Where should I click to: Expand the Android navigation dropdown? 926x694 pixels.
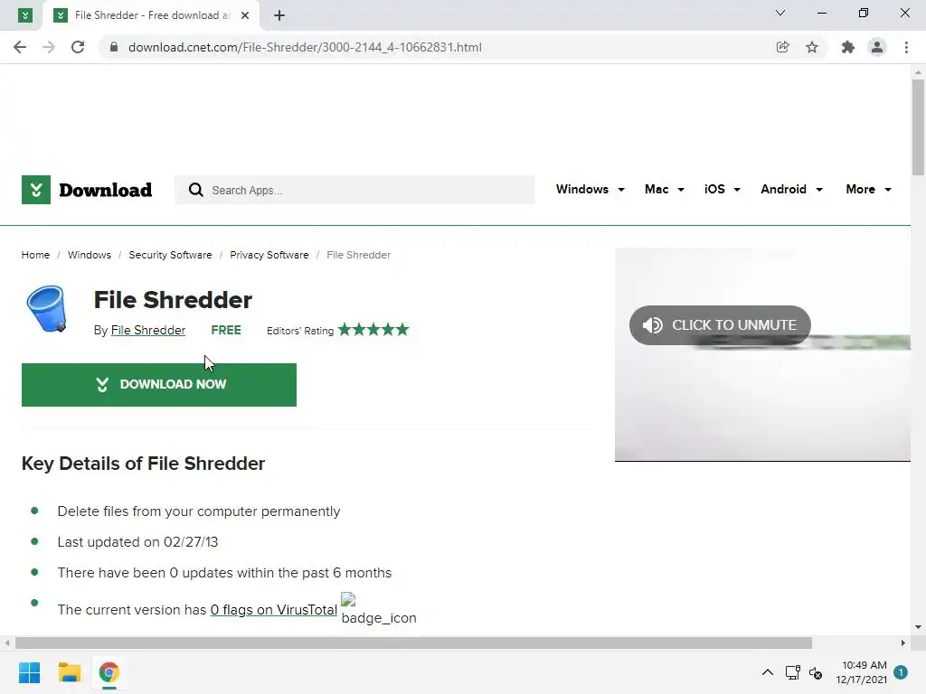791,190
